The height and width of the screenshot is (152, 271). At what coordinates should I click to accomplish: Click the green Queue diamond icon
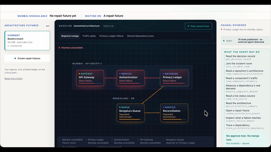[120, 107]
